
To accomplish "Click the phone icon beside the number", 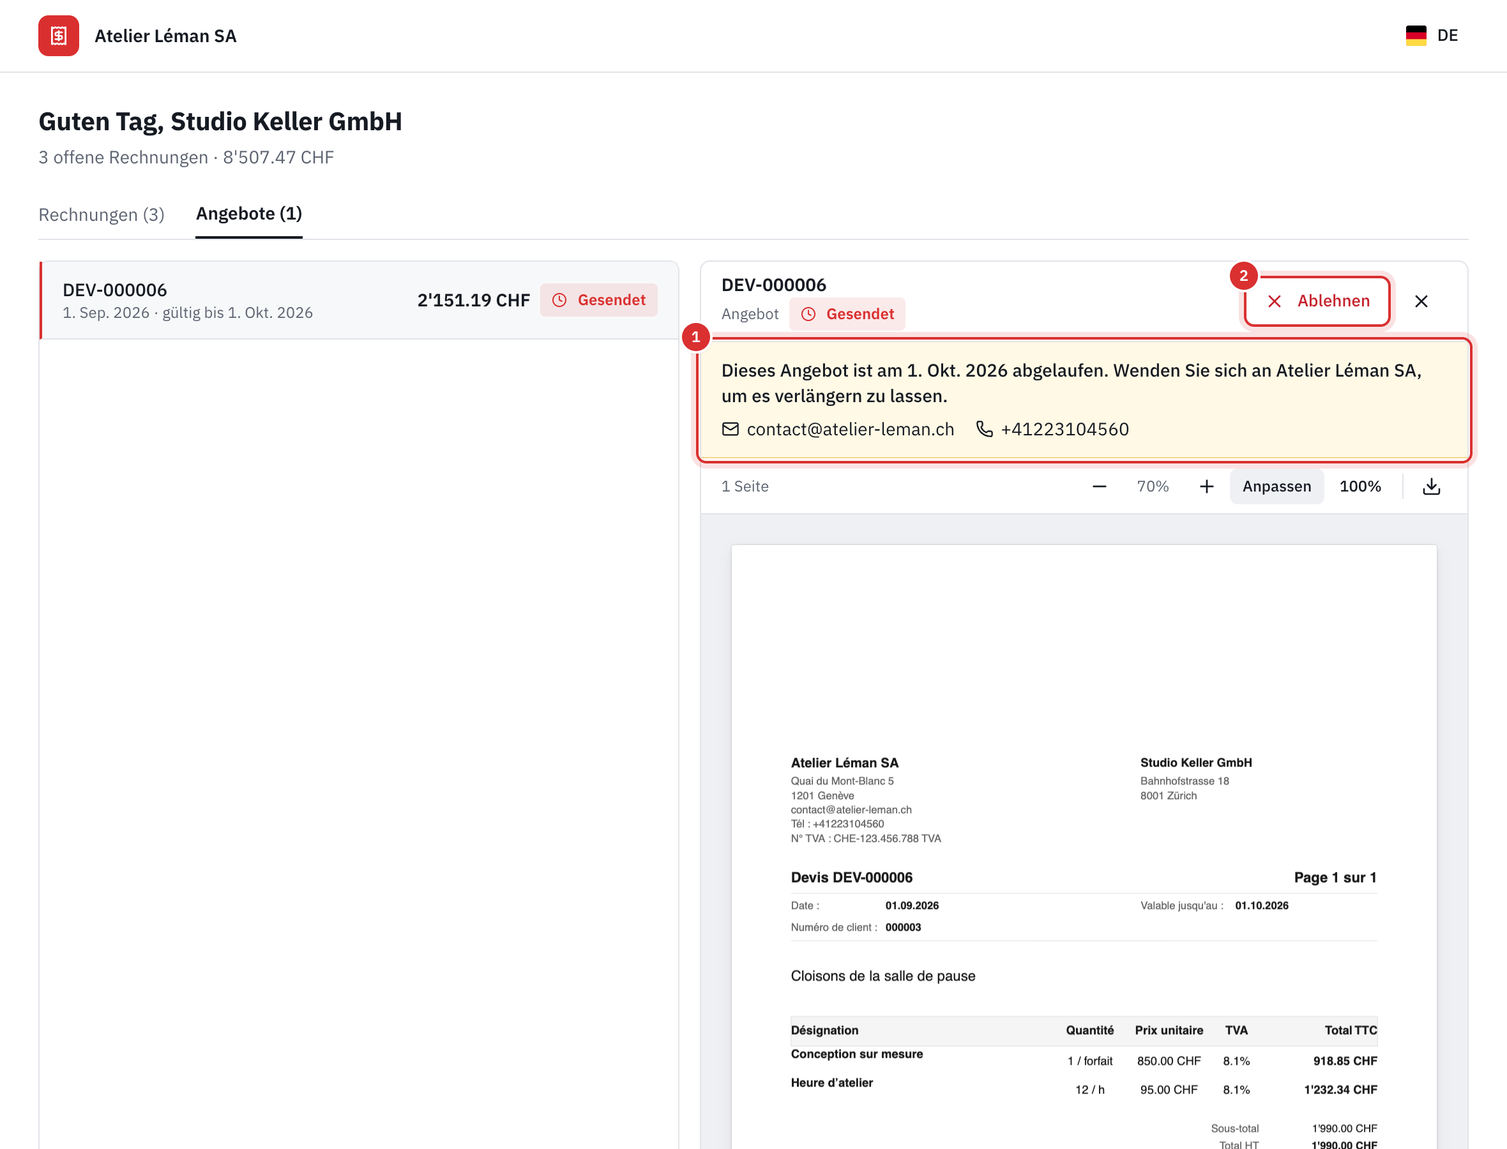I will point(985,429).
